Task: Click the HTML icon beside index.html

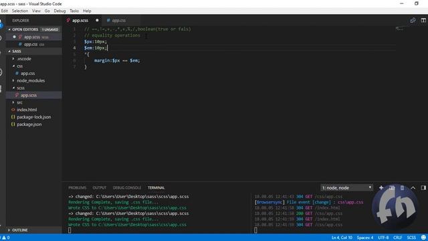Action: click(13, 110)
